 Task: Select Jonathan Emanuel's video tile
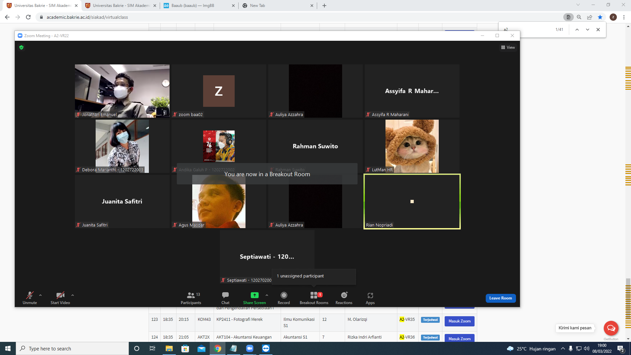pos(122,91)
